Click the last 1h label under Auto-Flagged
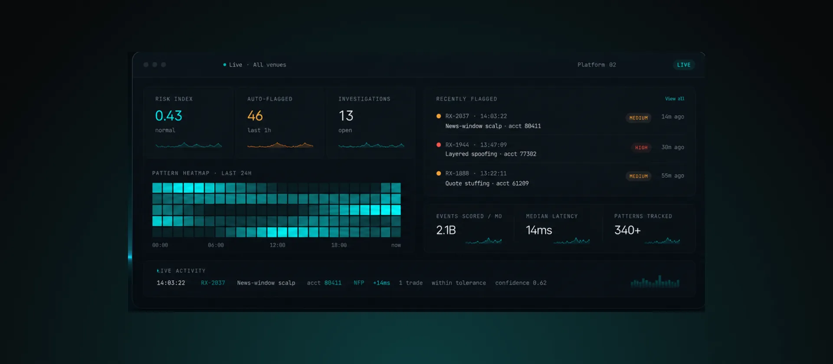This screenshot has height=364, width=833. pyautogui.click(x=259, y=130)
